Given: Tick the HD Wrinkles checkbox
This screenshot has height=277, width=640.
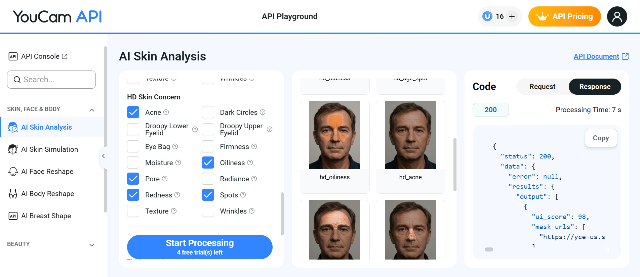Looking at the screenshot, I should pos(208,211).
